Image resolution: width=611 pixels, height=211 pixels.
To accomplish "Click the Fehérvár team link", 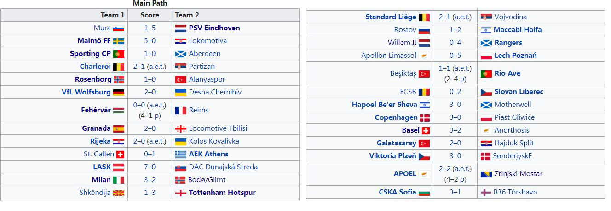I will (96, 110).
